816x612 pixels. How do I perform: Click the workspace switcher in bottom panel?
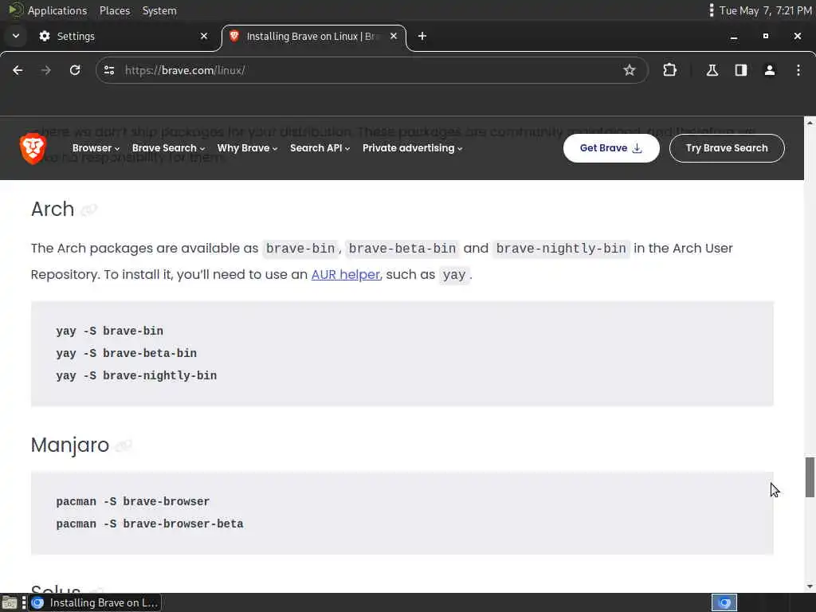[x=724, y=602]
